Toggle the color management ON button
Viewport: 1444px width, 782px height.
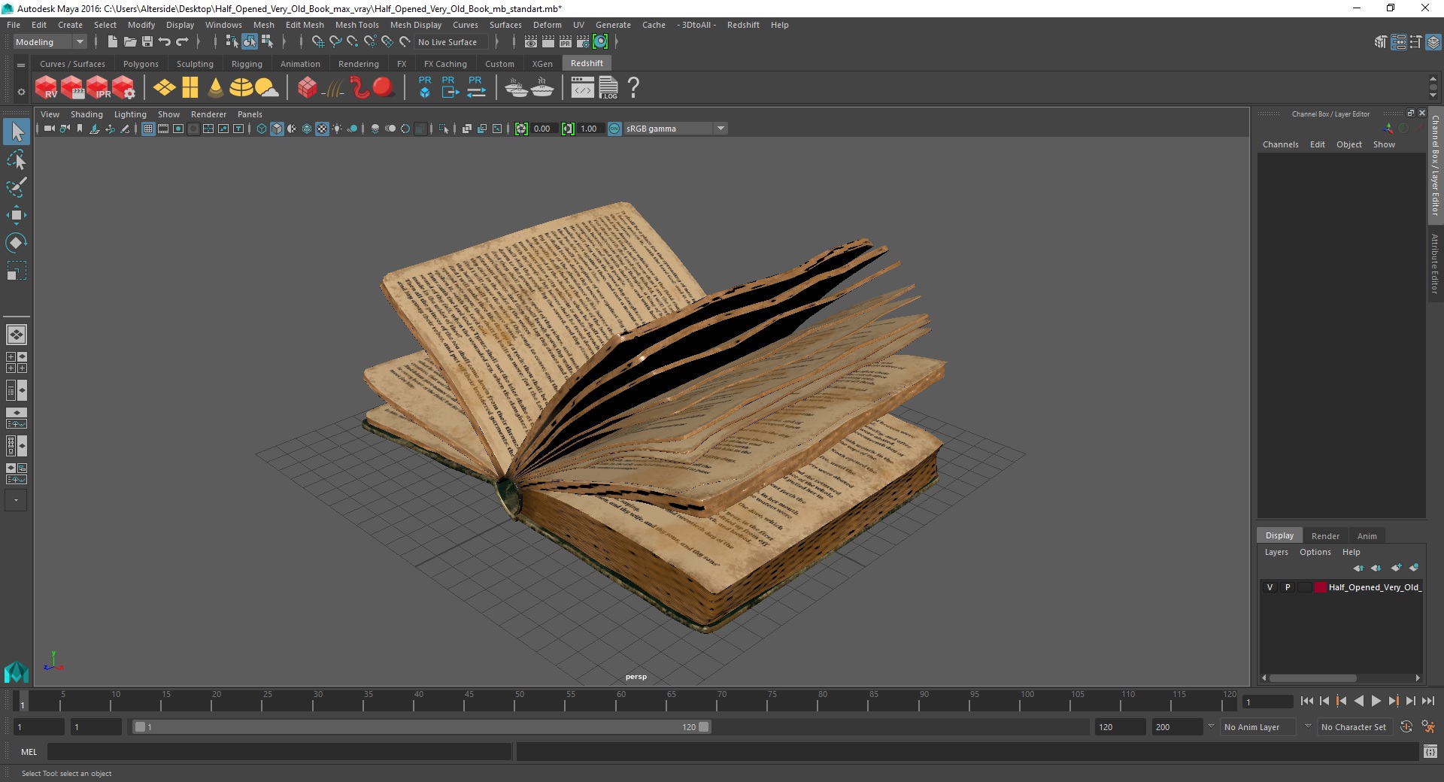pyautogui.click(x=614, y=129)
